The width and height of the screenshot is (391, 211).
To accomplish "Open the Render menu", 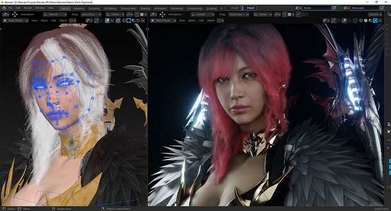I will point(28,8).
